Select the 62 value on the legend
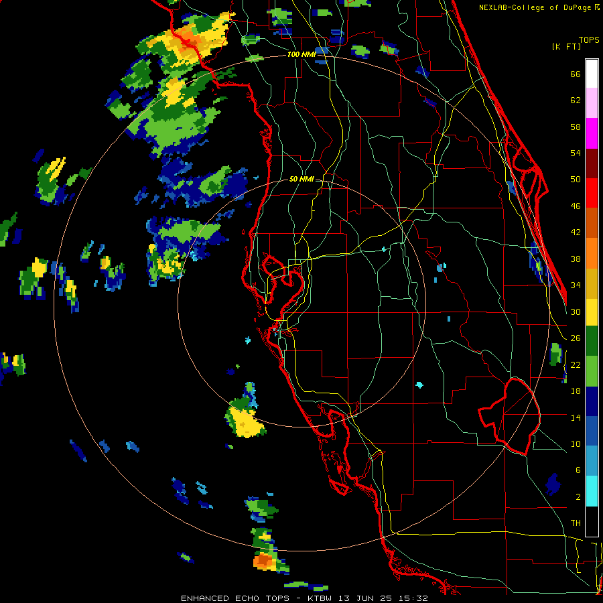603x603 pixels. click(576, 100)
